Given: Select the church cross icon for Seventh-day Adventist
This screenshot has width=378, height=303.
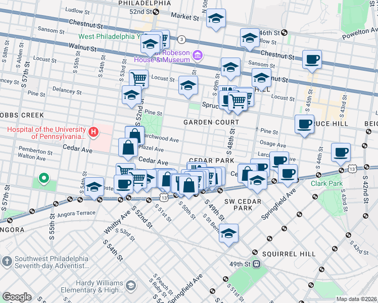Looking at the screenshot, I should (x=7, y=262).
